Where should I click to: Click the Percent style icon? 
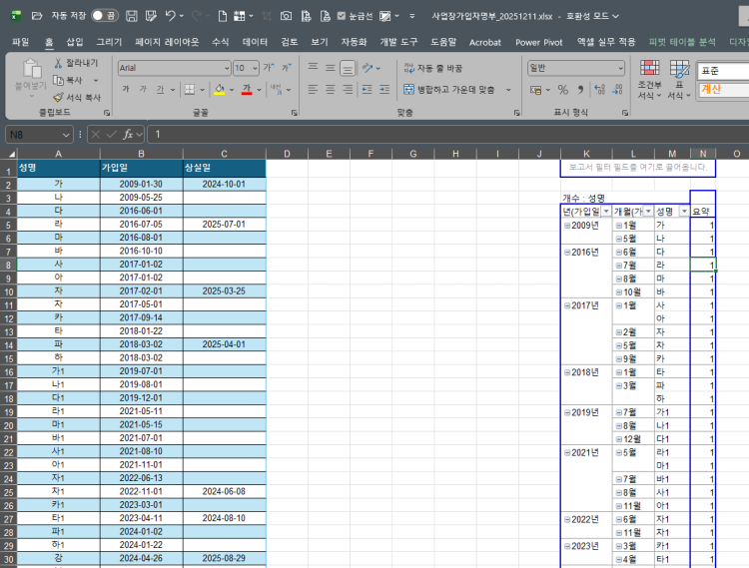[x=562, y=89]
